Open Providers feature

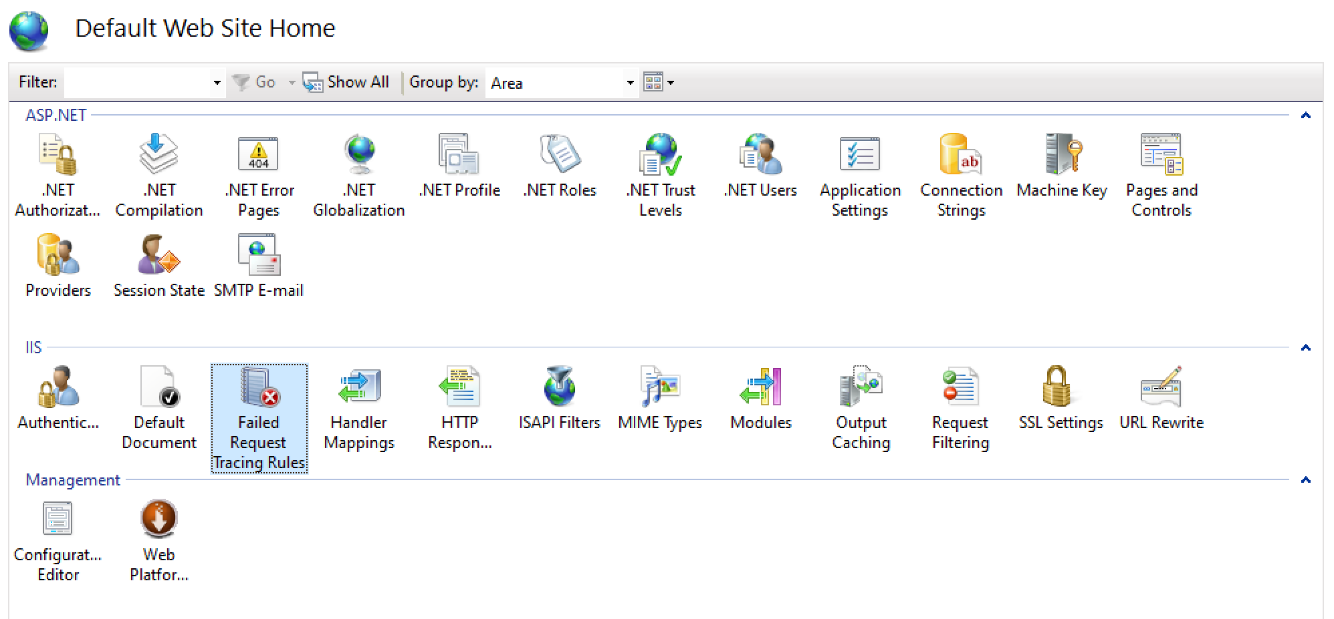pyautogui.click(x=58, y=266)
